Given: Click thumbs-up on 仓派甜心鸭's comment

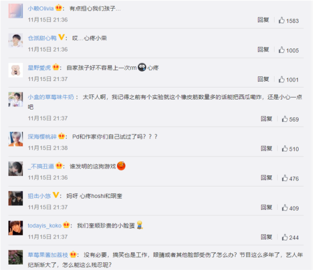Looking at the screenshot, I should coord(281,49).
